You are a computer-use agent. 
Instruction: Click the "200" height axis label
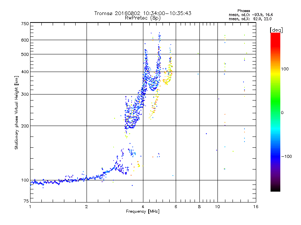25,126
